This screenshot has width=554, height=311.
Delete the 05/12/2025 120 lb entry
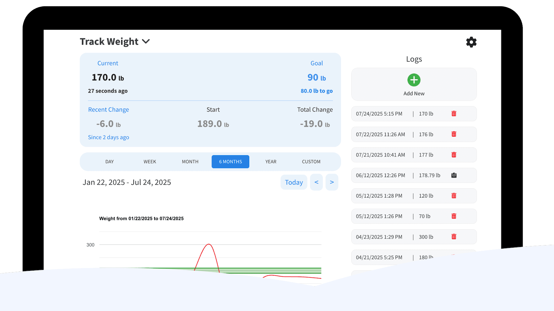click(454, 196)
